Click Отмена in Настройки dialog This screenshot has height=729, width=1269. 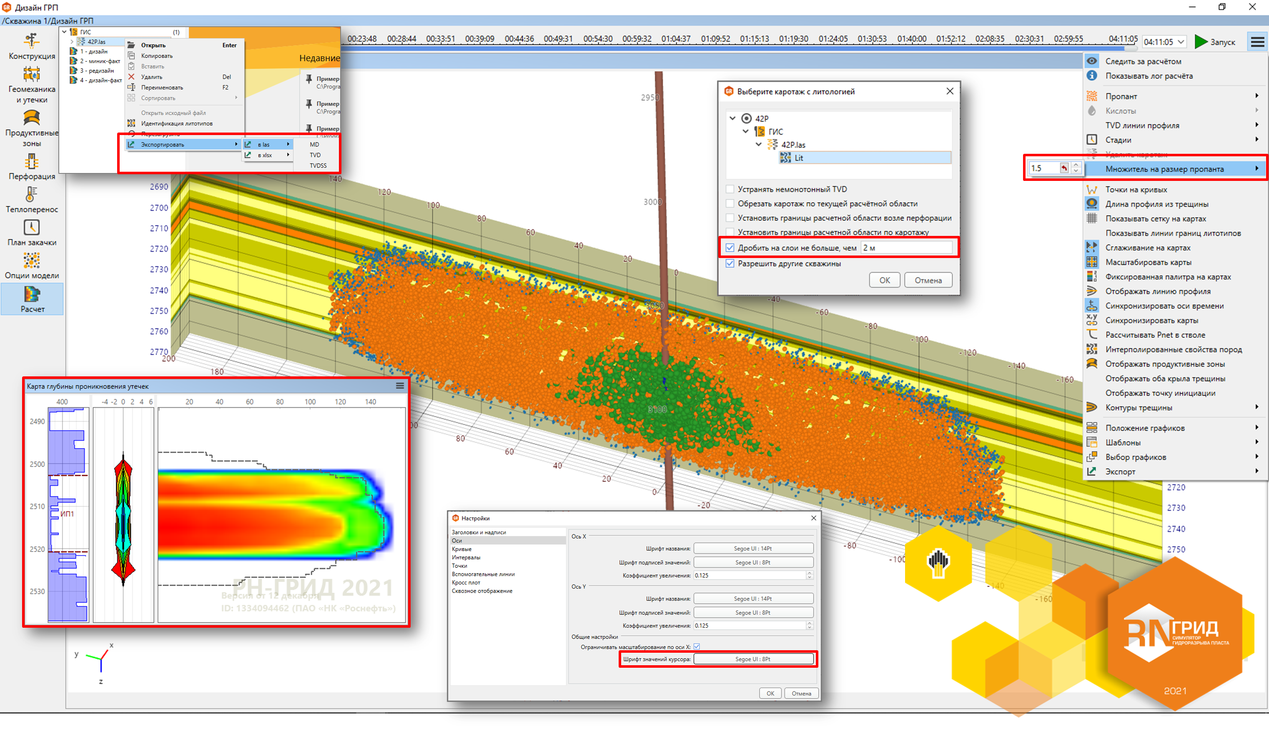[801, 694]
